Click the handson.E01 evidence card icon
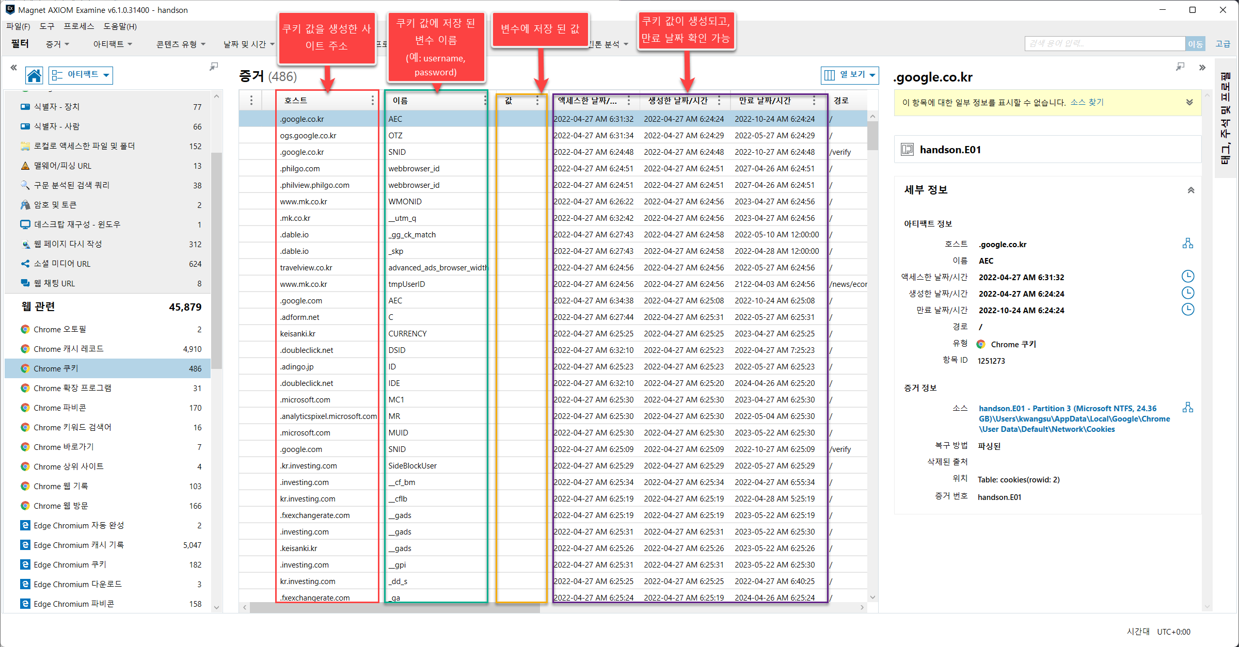 pyautogui.click(x=907, y=150)
